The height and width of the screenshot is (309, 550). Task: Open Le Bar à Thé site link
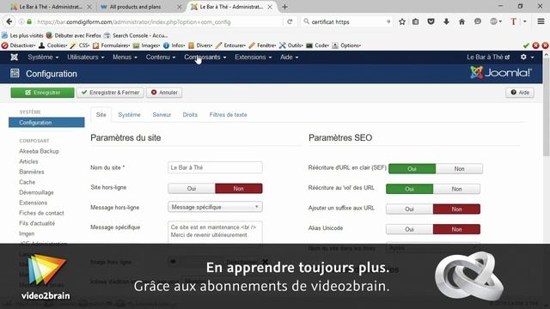point(488,58)
